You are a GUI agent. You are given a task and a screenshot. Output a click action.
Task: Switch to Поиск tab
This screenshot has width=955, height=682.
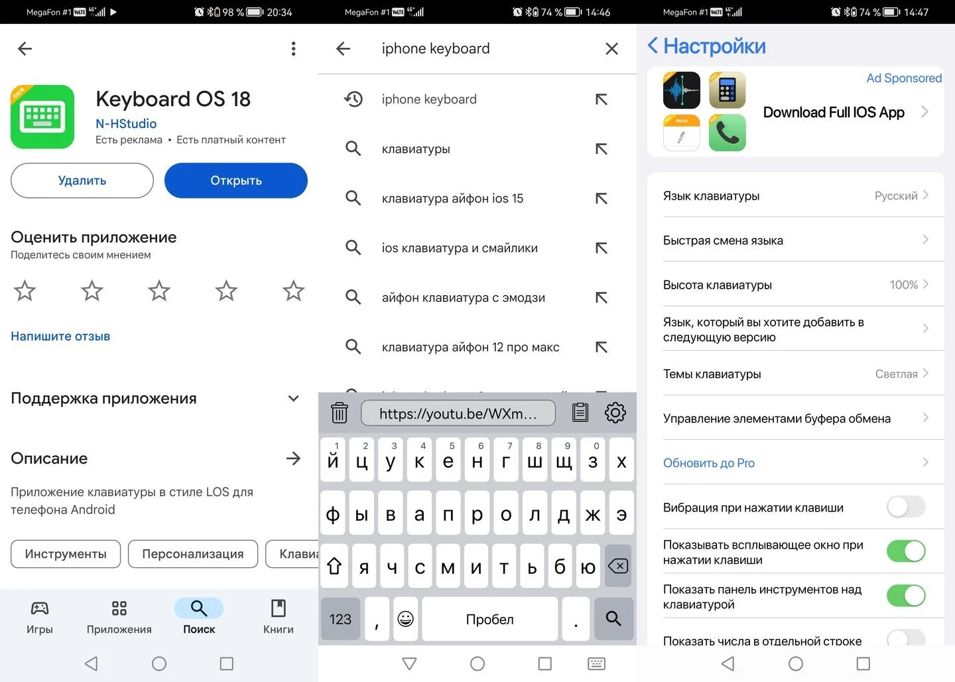pos(199,617)
